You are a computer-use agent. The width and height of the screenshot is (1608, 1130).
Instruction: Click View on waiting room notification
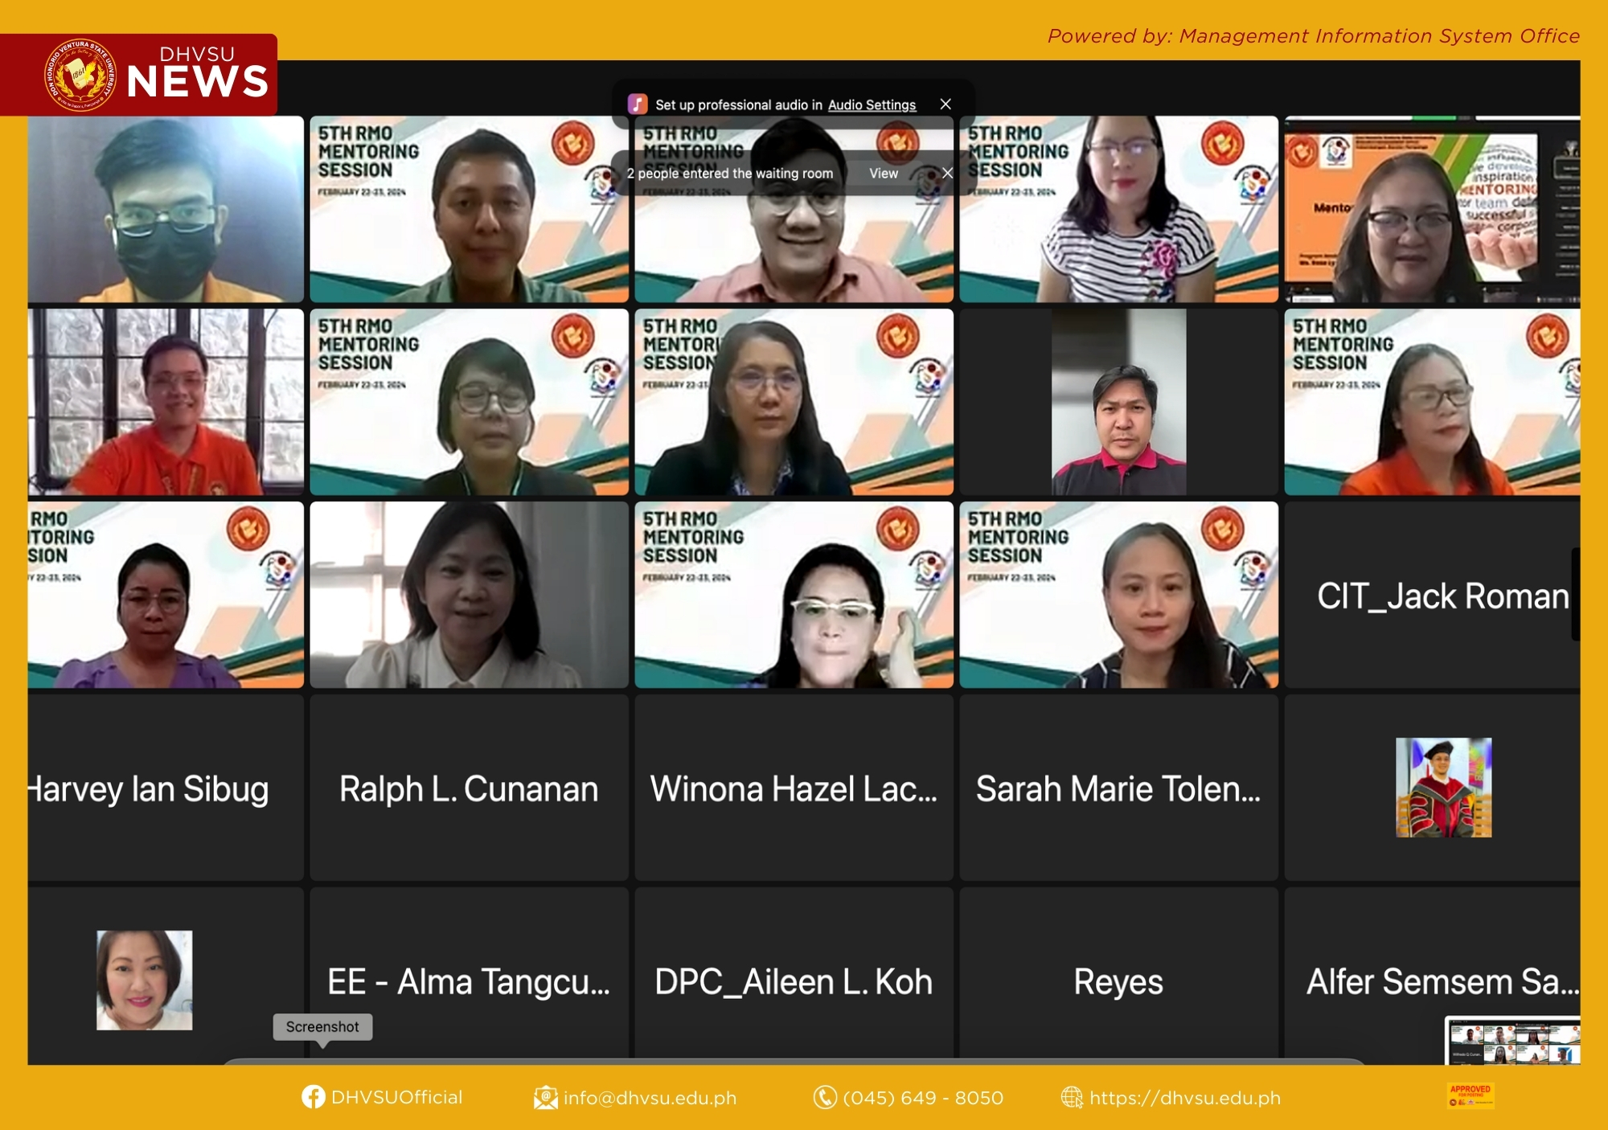click(x=883, y=173)
